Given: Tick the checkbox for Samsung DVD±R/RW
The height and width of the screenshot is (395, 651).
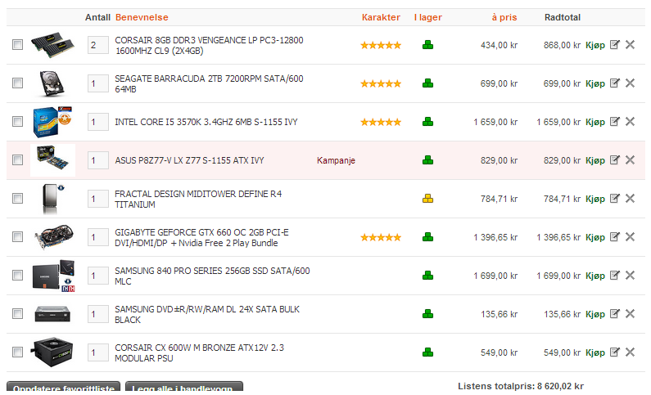Looking at the screenshot, I should (17, 313).
